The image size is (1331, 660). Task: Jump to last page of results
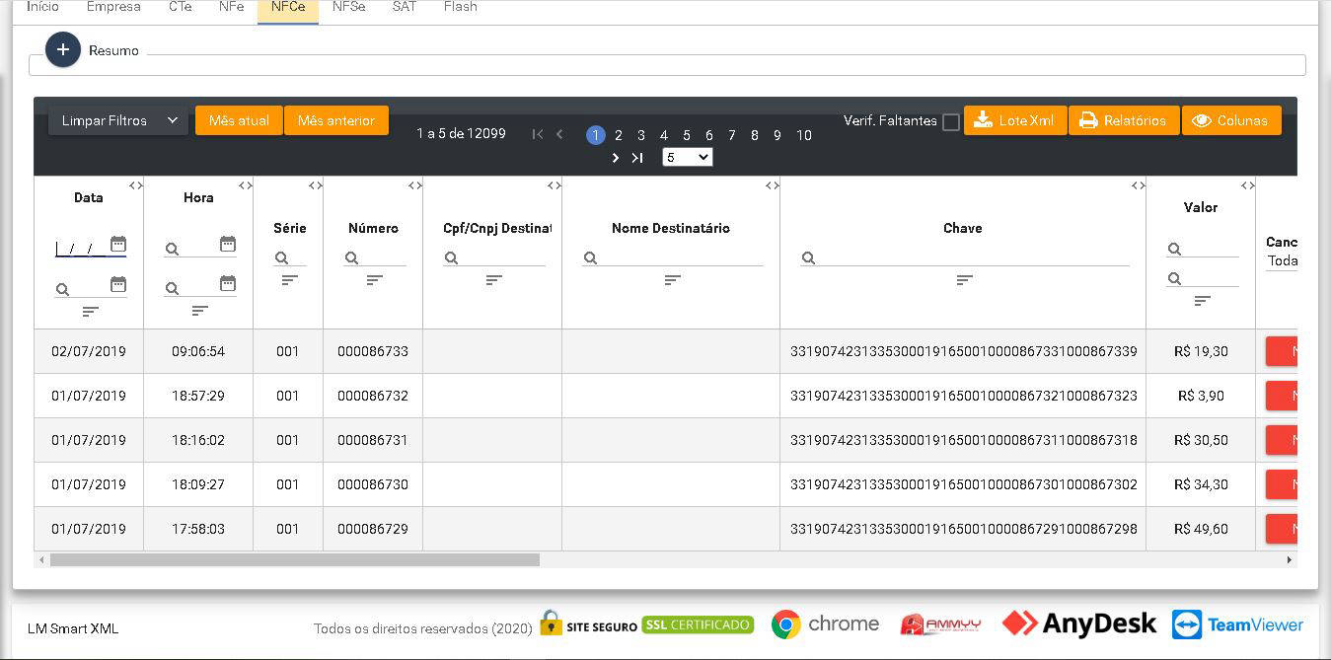(637, 158)
